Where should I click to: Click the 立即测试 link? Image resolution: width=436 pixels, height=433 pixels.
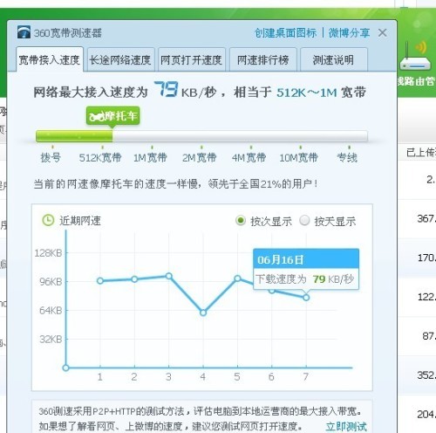point(346,427)
